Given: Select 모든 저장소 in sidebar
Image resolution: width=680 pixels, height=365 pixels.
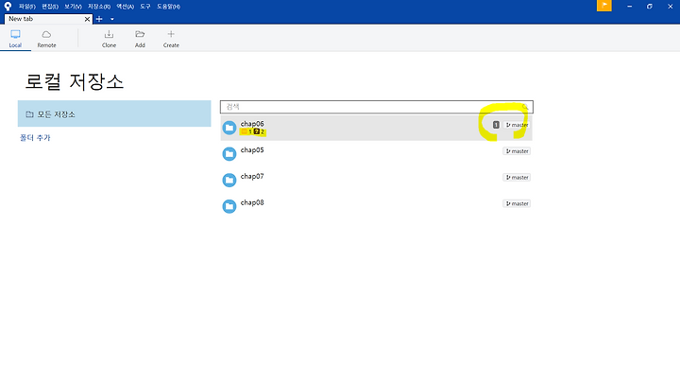Looking at the screenshot, I should point(114,113).
